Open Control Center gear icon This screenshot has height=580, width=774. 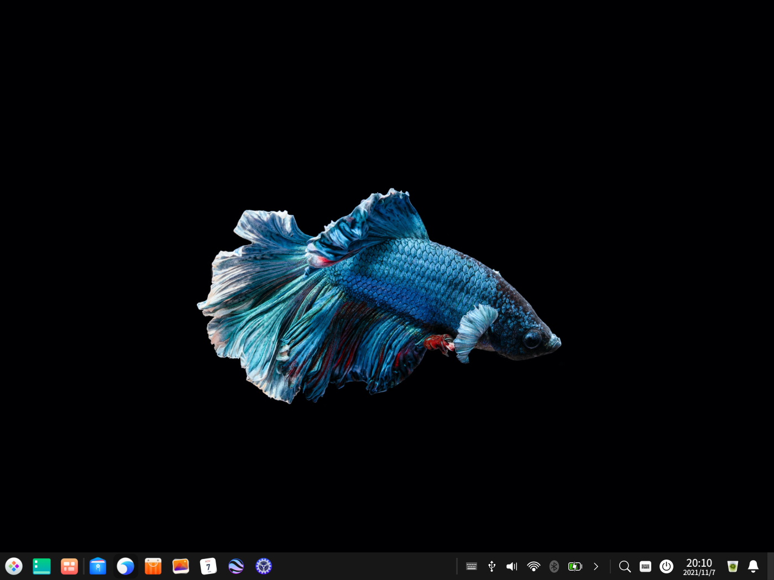coord(264,566)
